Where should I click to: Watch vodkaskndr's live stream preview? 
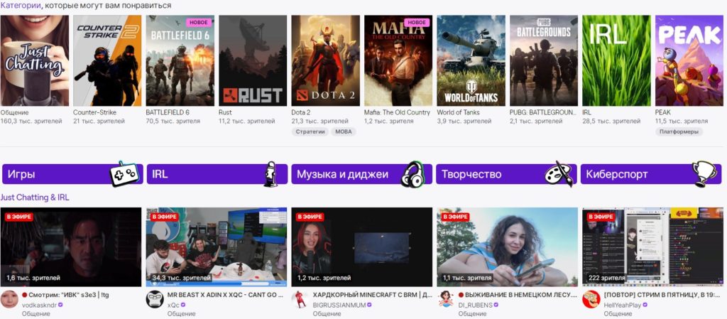(x=71, y=247)
